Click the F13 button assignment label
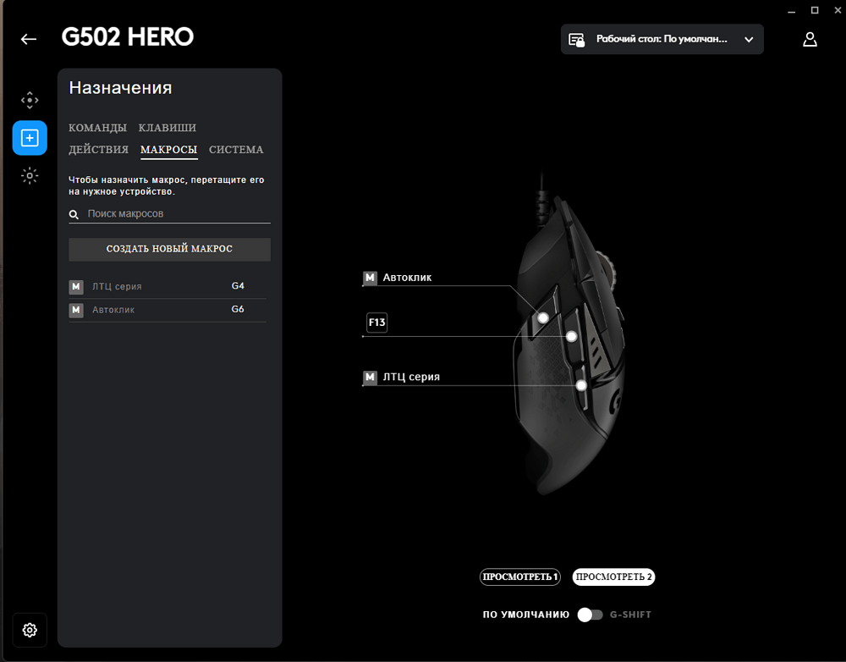Image resolution: width=846 pixels, height=662 pixels. 376,323
